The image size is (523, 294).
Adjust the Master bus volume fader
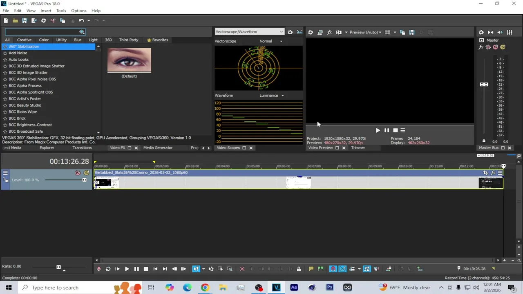pyautogui.click(x=484, y=85)
